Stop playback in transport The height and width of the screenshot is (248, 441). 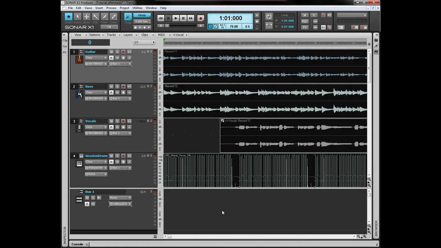168,18
